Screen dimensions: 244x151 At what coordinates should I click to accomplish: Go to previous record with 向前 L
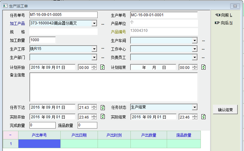(x=224, y=15)
